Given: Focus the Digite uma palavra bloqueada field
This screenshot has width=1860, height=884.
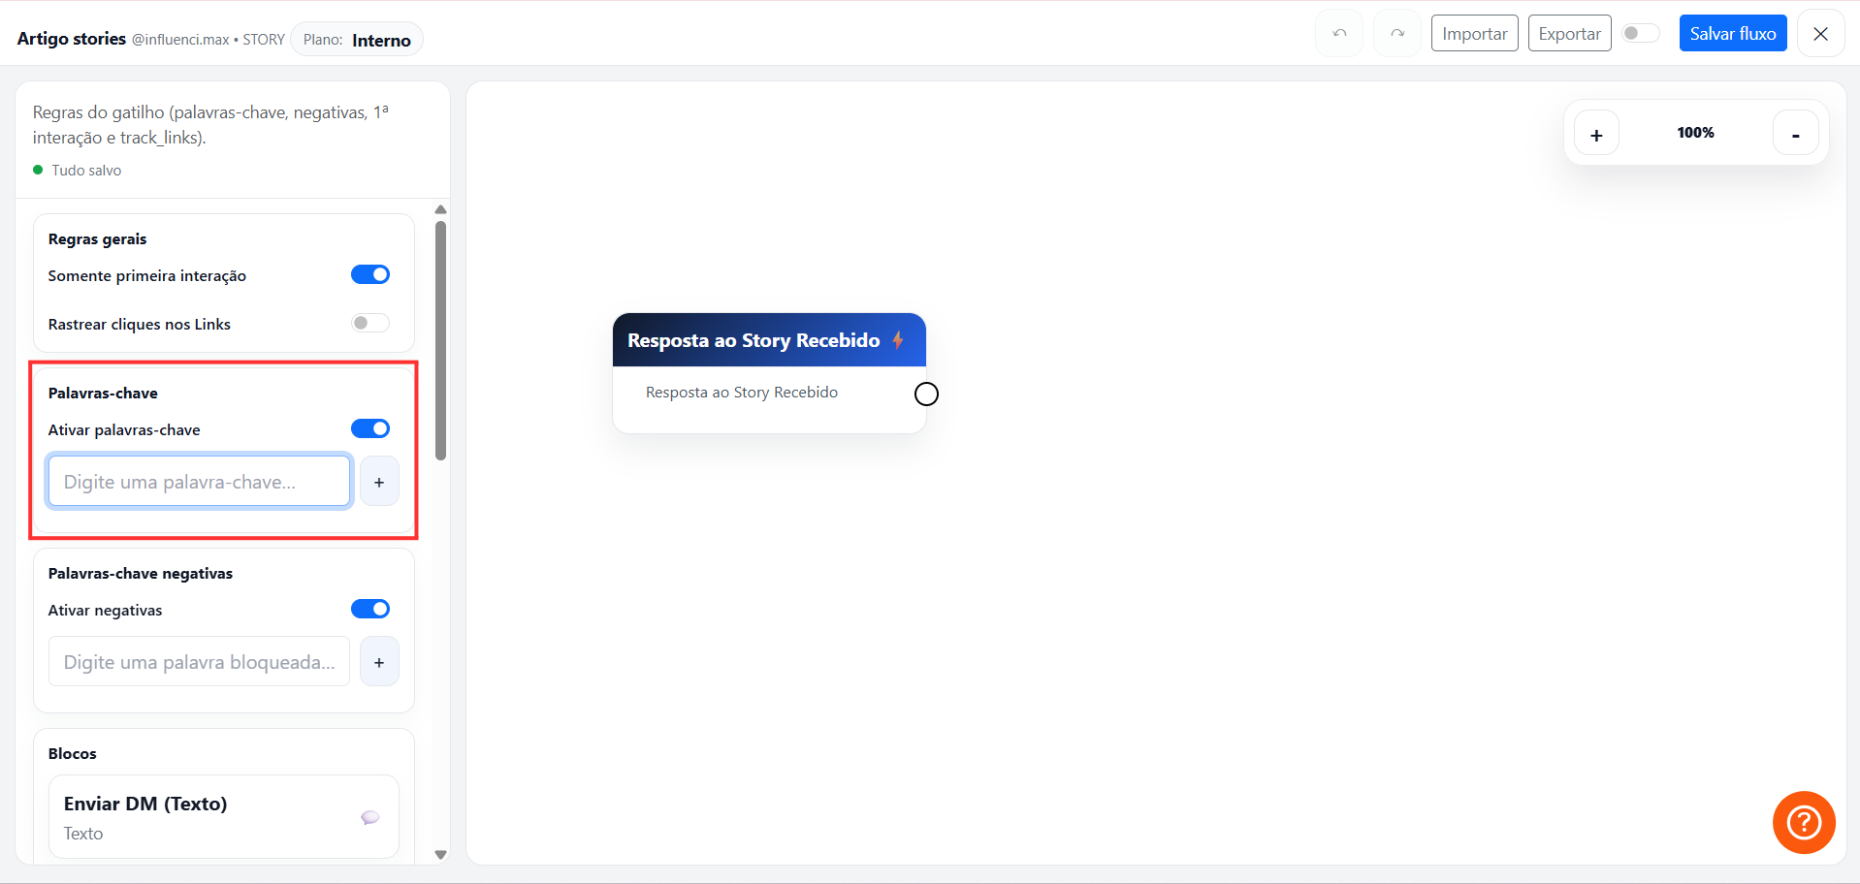Looking at the screenshot, I should point(199,661).
